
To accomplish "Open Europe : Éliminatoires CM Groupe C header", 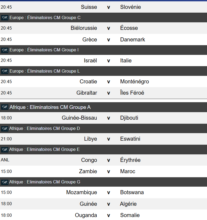I will (45, 18).
